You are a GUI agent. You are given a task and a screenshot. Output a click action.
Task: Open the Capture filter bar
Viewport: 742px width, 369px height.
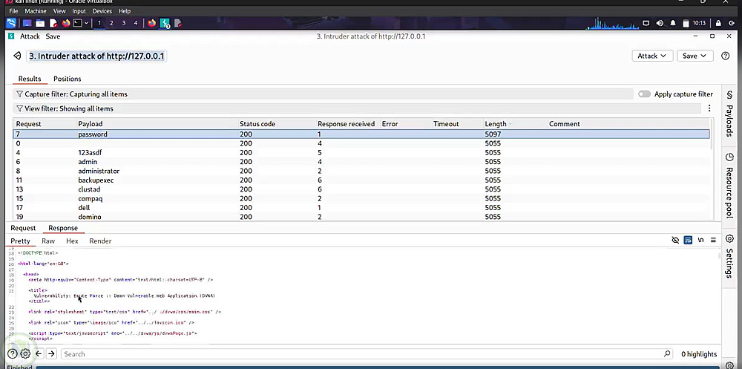(x=324, y=94)
